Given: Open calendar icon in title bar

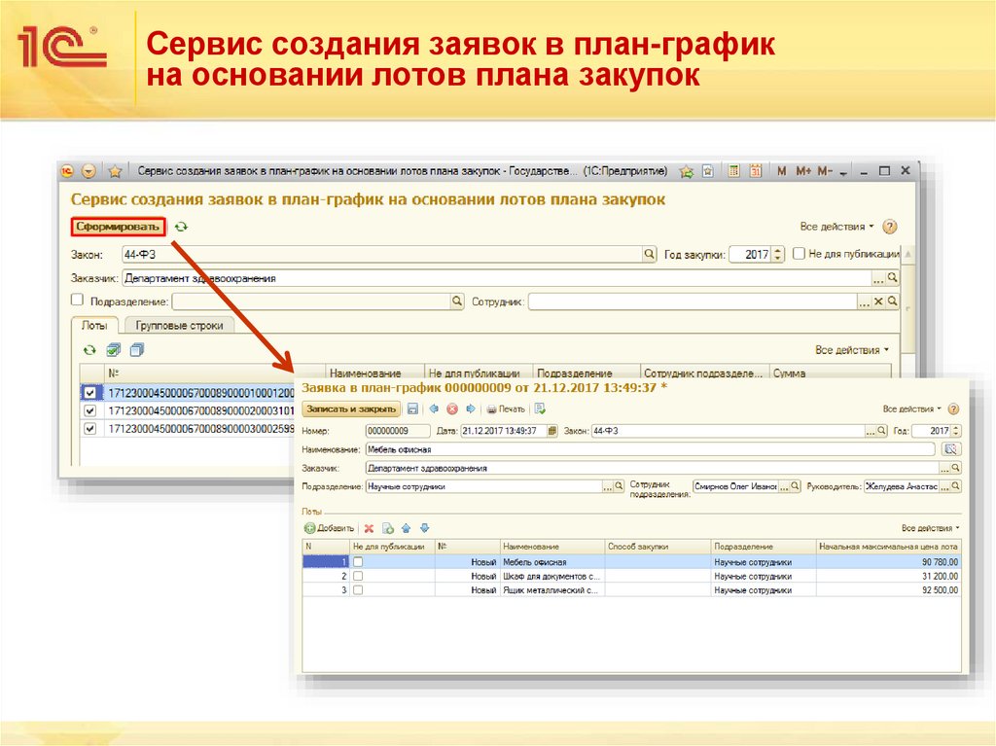Looking at the screenshot, I should (755, 171).
